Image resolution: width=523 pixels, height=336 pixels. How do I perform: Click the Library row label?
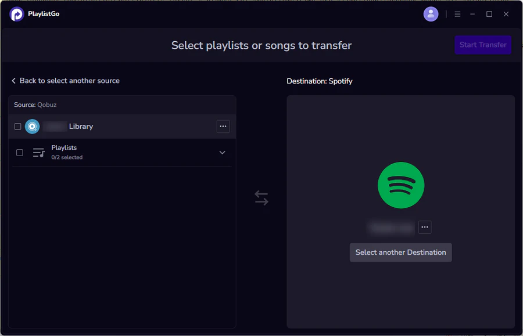pos(81,127)
